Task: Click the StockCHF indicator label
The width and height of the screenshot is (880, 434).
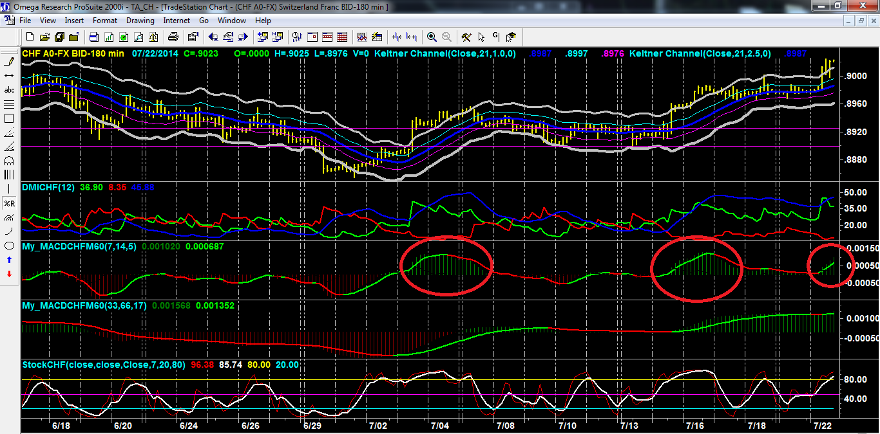Action: tap(103, 365)
